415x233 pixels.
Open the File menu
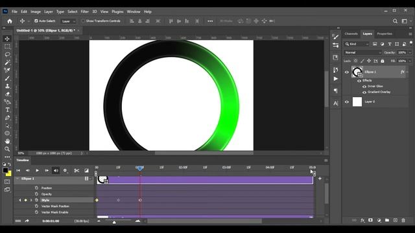click(x=14, y=12)
